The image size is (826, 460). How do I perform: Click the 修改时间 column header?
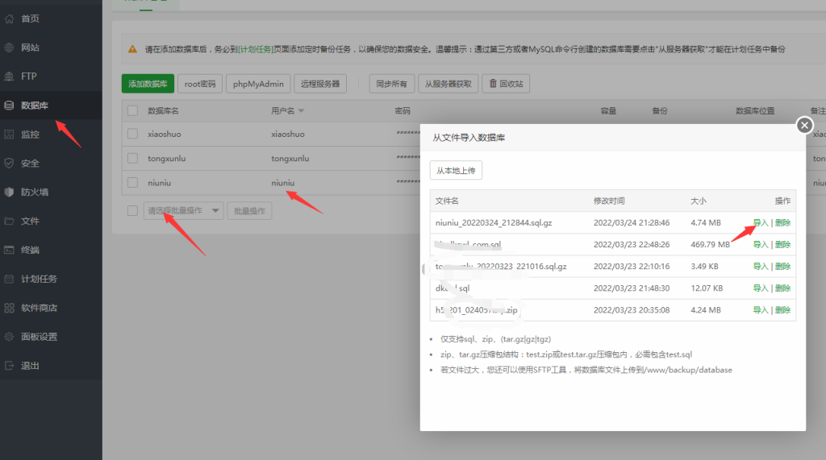[609, 201]
